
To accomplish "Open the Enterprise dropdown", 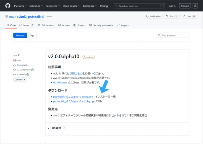I will tap(90, 6).
